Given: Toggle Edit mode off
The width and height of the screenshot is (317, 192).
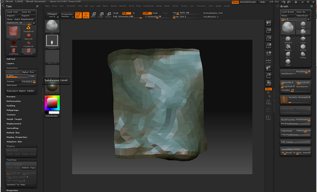Looking at the screenshot, I should point(78,15).
